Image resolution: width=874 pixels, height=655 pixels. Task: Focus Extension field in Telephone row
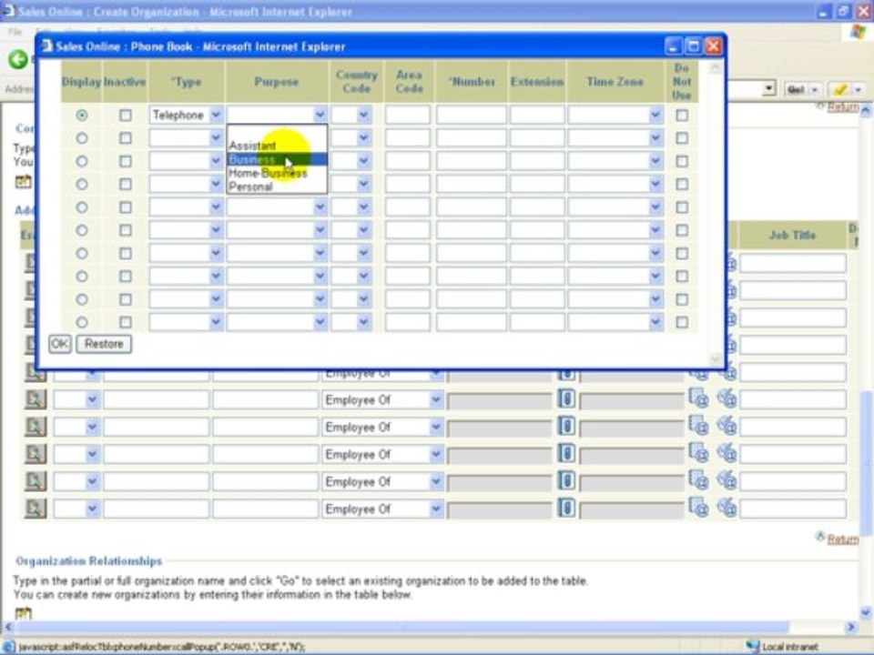(x=537, y=116)
